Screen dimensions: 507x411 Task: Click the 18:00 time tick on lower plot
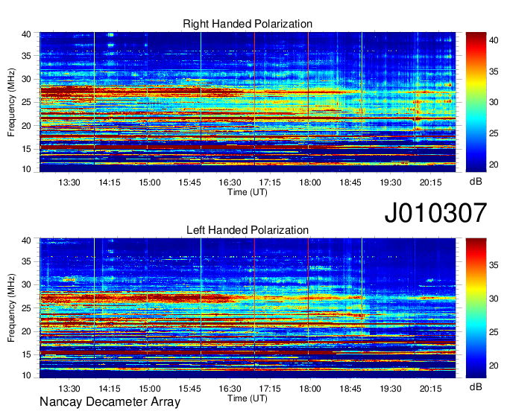point(310,389)
